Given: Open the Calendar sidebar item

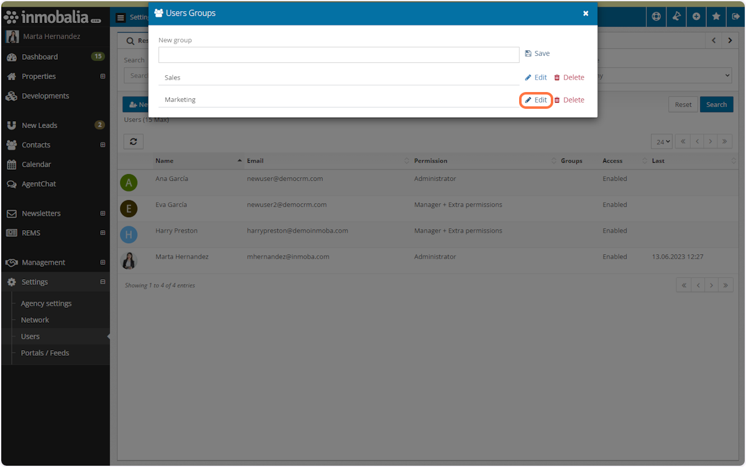Looking at the screenshot, I should click(x=36, y=165).
